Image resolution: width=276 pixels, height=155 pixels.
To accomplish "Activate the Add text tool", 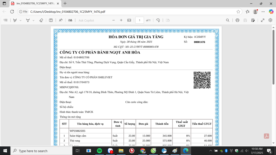I will tap(51, 20).
